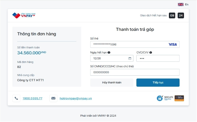Click the VISA card brand icon

coord(172,45)
